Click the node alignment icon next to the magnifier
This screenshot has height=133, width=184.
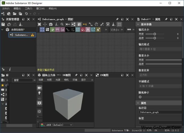[68, 24]
